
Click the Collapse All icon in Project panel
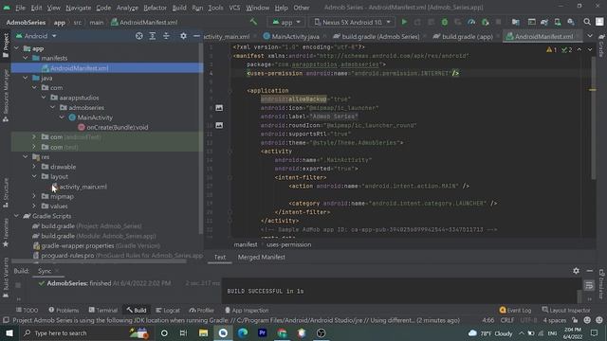point(166,36)
